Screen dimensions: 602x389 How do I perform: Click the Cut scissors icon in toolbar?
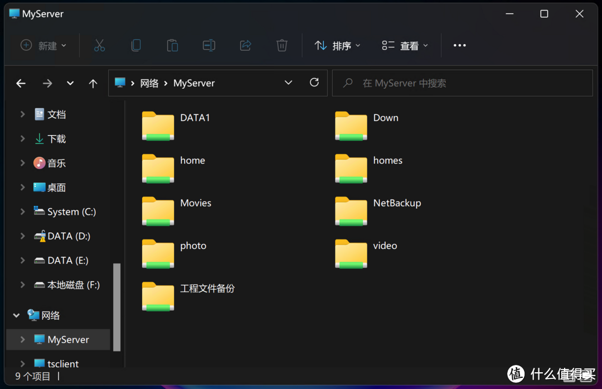pyautogui.click(x=99, y=46)
